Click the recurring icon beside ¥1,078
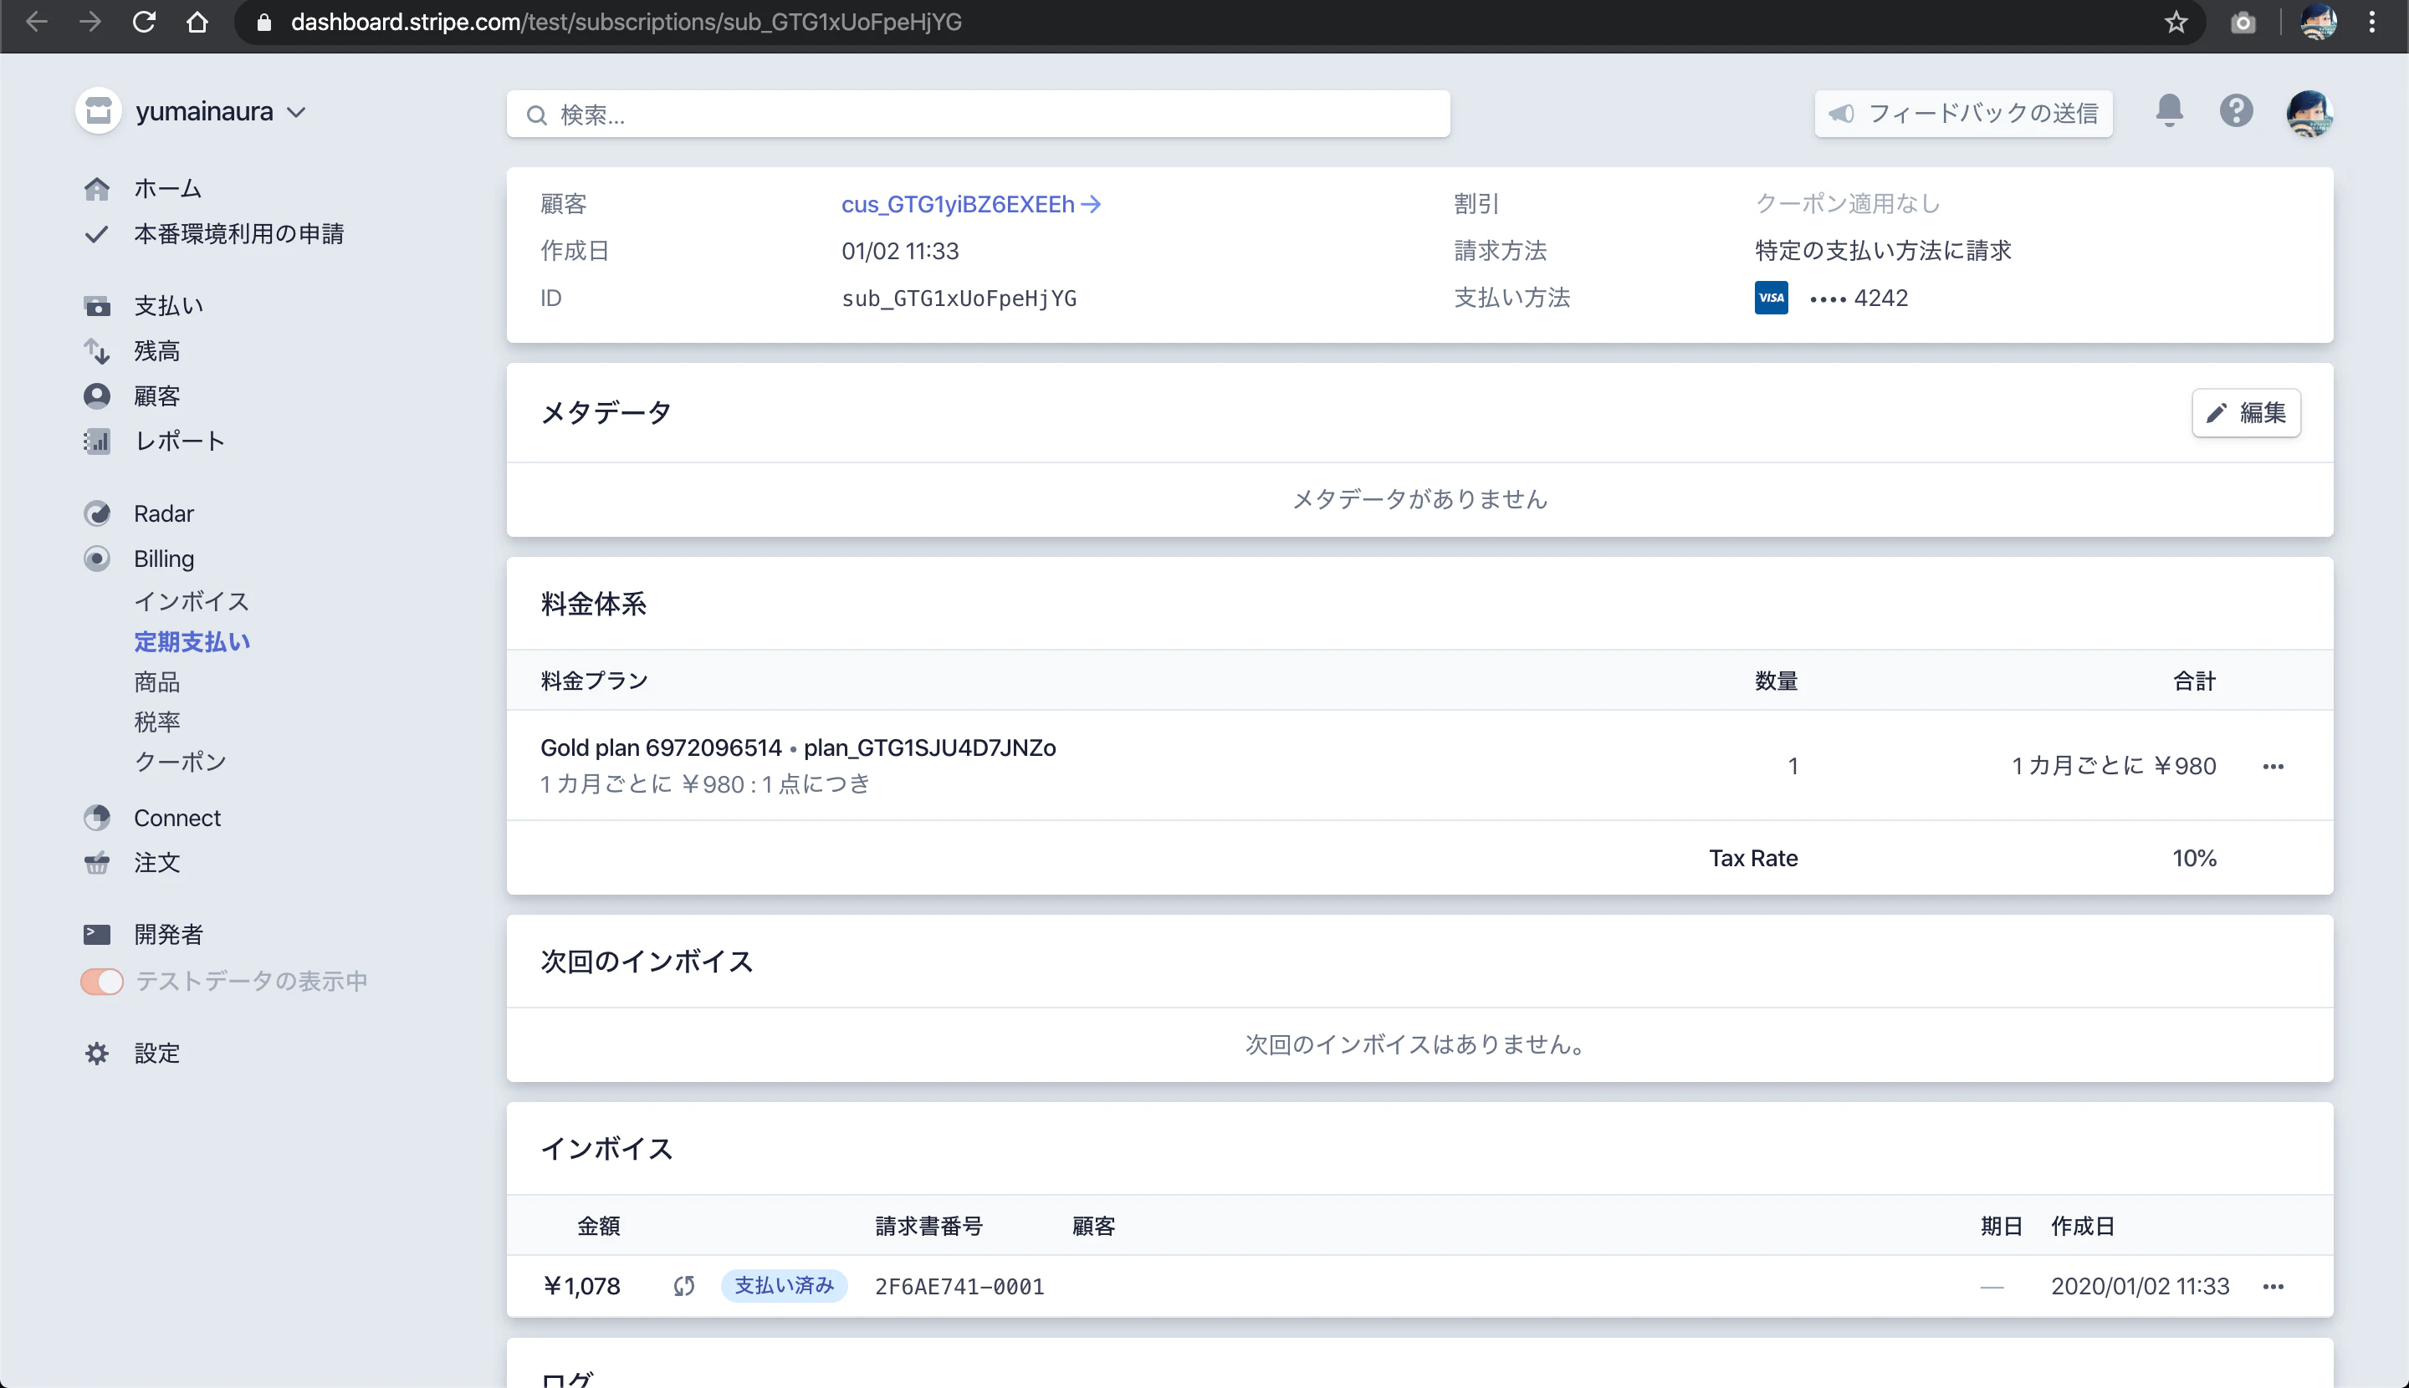 683,1286
